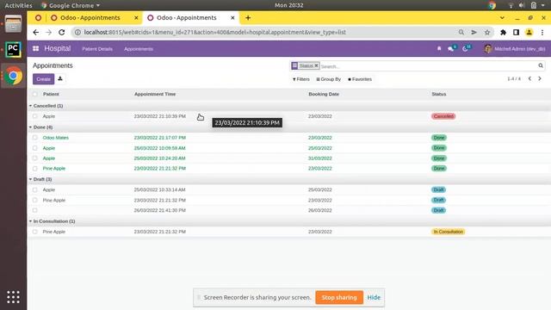Toggle the select-all checkbox in header

tap(34, 94)
